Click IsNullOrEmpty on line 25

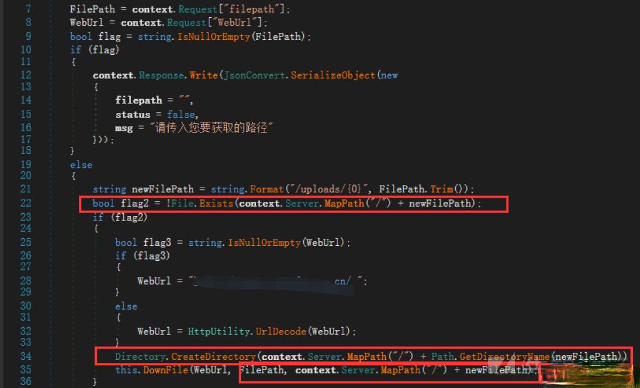[x=264, y=243]
